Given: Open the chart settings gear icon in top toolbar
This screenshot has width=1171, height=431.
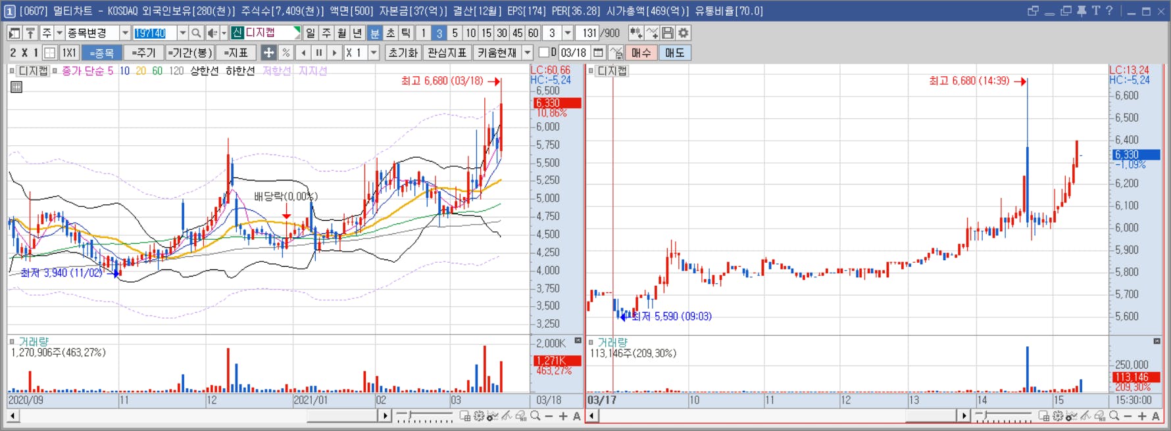Looking at the screenshot, I should tap(684, 33).
